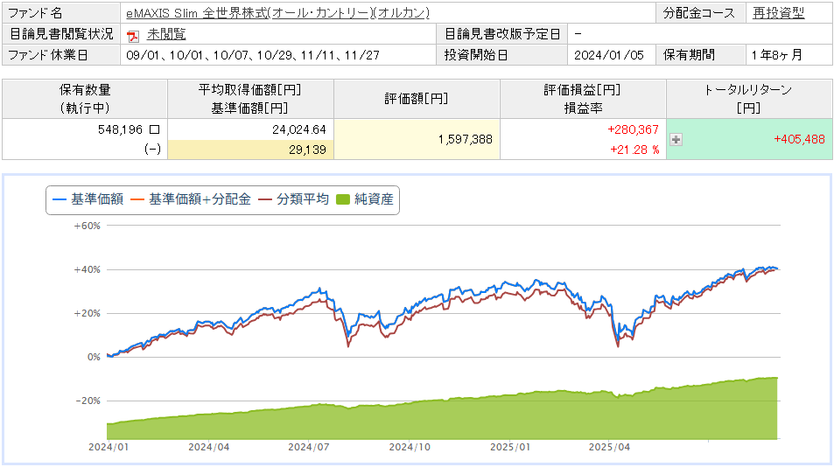Click the 保有数量 column header
Image resolution: width=834 pixels, height=467 pixels.
pyautogui.click(x=85, y=99)
